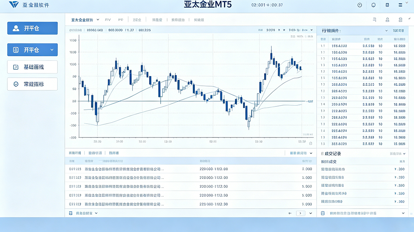
Task: Select the 基础画线 sidebar button
Action: [32, 67]
